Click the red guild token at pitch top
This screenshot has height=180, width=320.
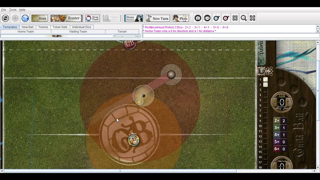click(130, 44)
